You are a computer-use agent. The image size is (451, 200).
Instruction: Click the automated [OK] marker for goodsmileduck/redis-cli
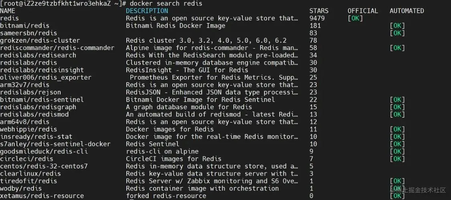pyautogui.click(x=397, y=152)
